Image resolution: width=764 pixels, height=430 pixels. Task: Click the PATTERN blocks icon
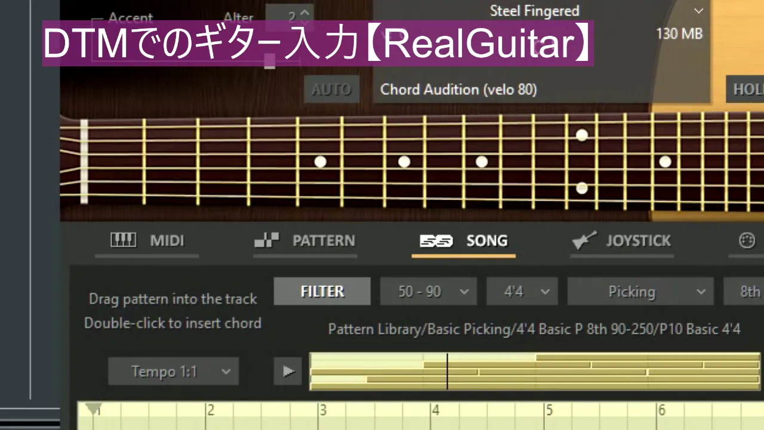coord(266,241)
